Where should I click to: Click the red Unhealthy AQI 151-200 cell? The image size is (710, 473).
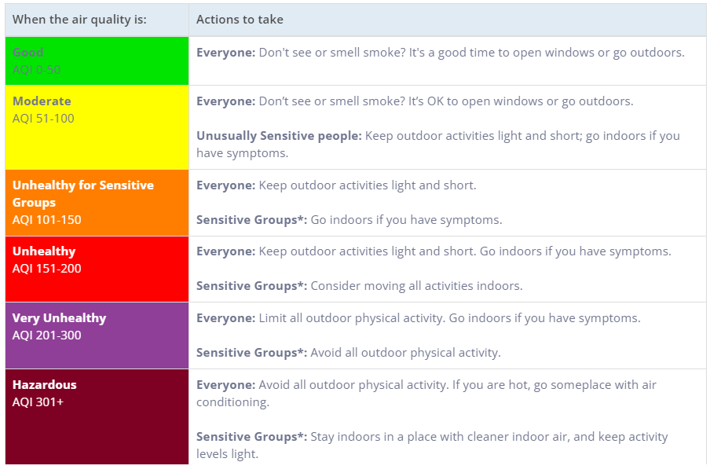pyautogui.click(x=97, y=269)
